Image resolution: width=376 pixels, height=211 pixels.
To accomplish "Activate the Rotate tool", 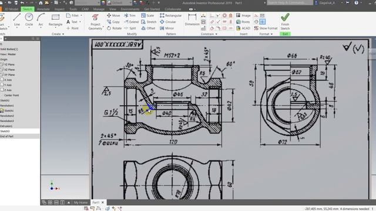I will [114, 28].
